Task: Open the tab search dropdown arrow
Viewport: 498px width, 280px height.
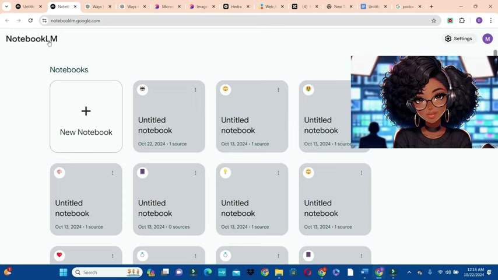Action: coord(6,6)
